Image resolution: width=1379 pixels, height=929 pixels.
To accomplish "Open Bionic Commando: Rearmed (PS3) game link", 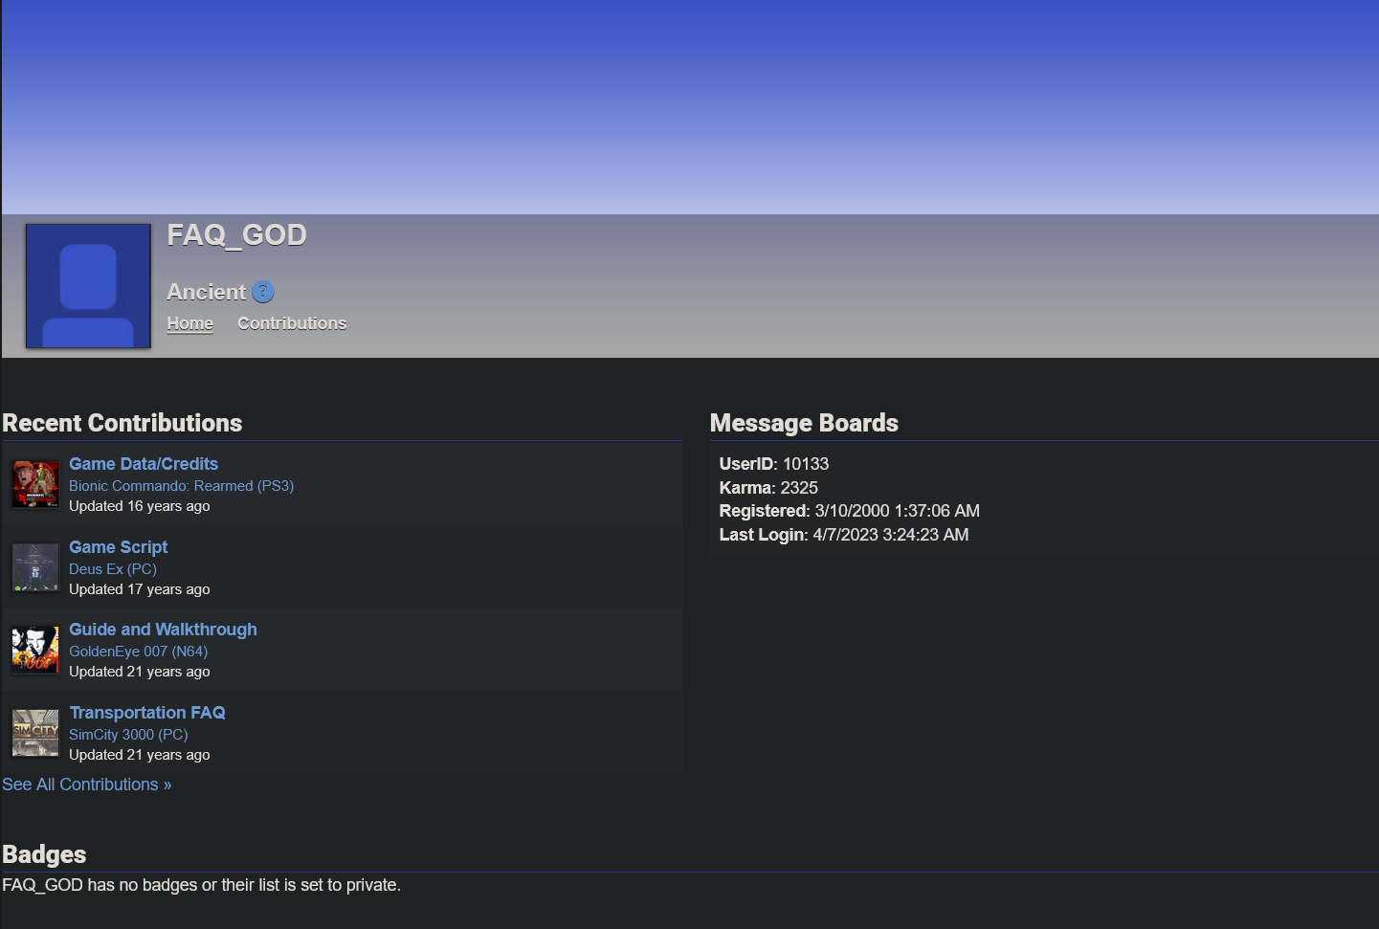I will point(181,486).
